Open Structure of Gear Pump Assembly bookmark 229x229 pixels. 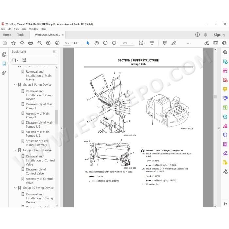tap(37, 143)
